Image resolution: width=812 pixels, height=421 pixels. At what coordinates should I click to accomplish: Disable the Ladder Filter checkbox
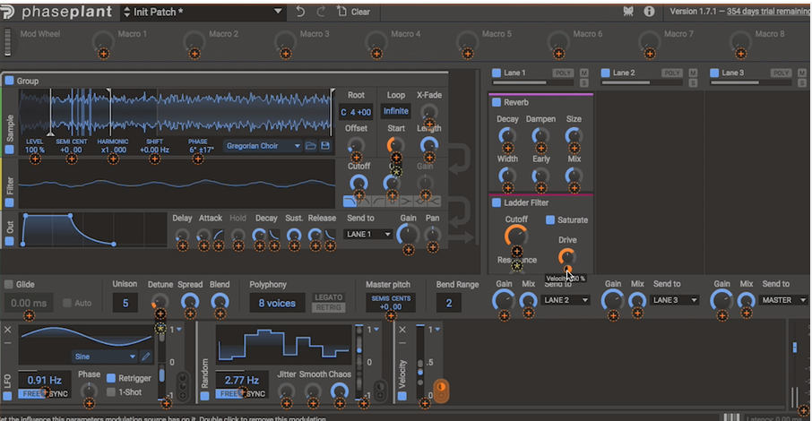click(x=497, y=202)
